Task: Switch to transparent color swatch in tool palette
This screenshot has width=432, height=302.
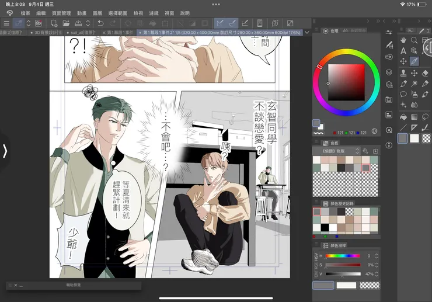Action: tap(427, 138)
